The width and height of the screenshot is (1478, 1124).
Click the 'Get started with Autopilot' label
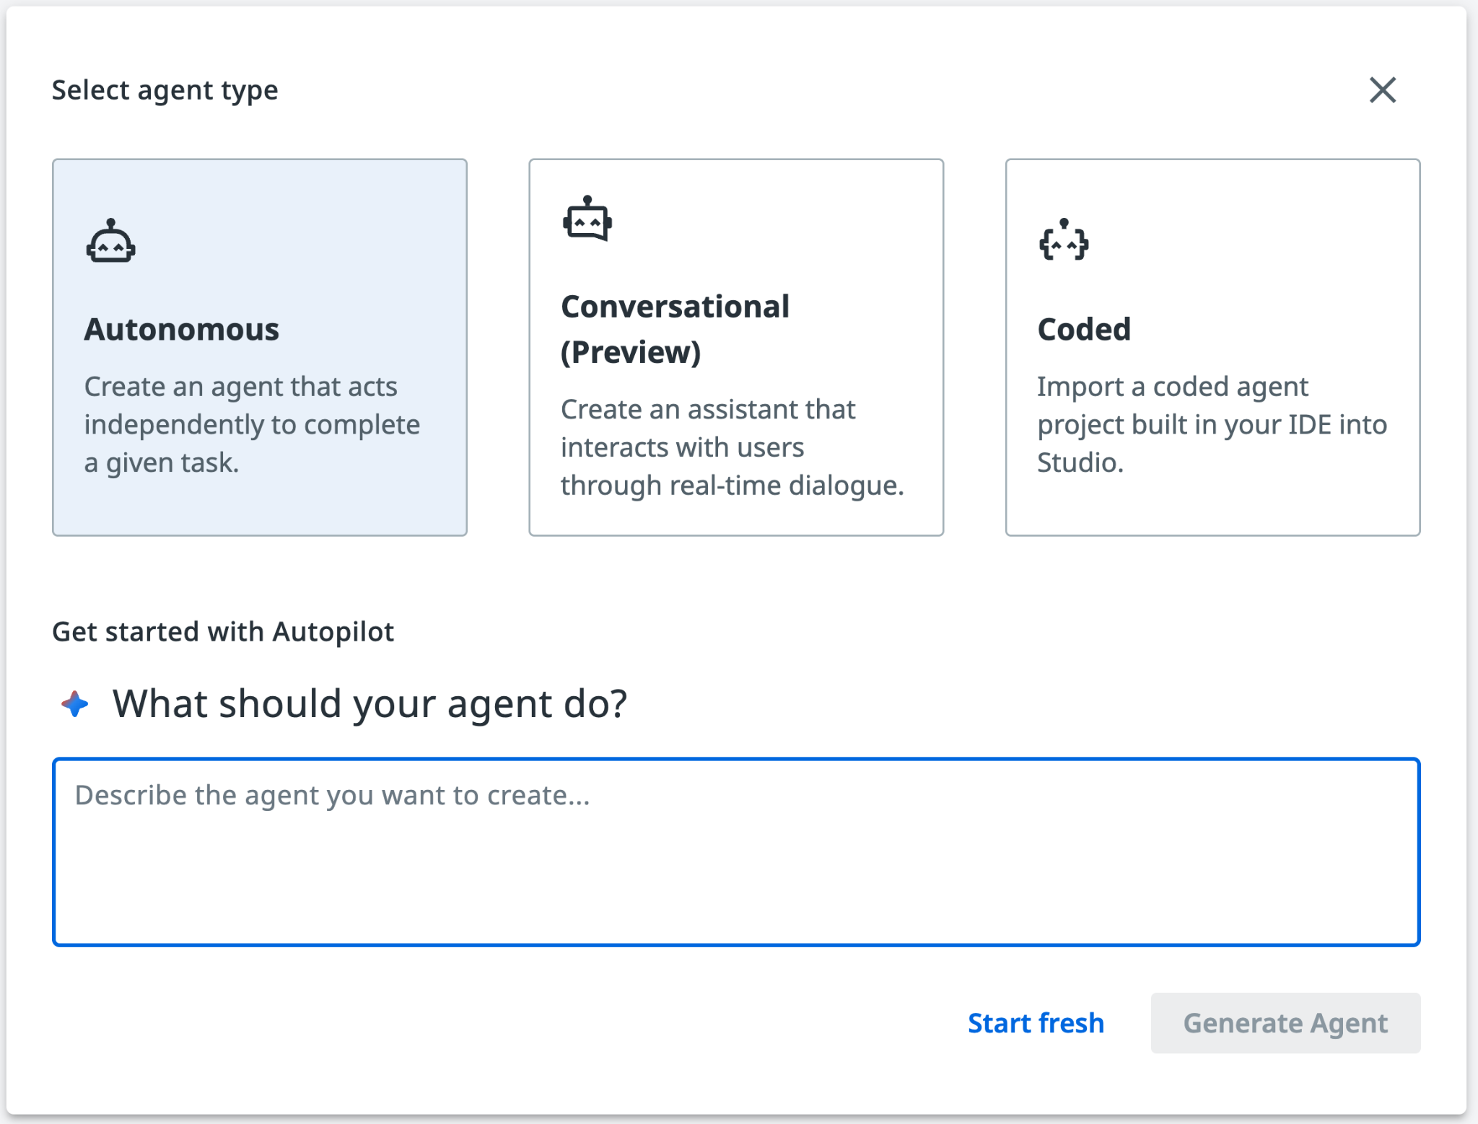tap(223, 632)
